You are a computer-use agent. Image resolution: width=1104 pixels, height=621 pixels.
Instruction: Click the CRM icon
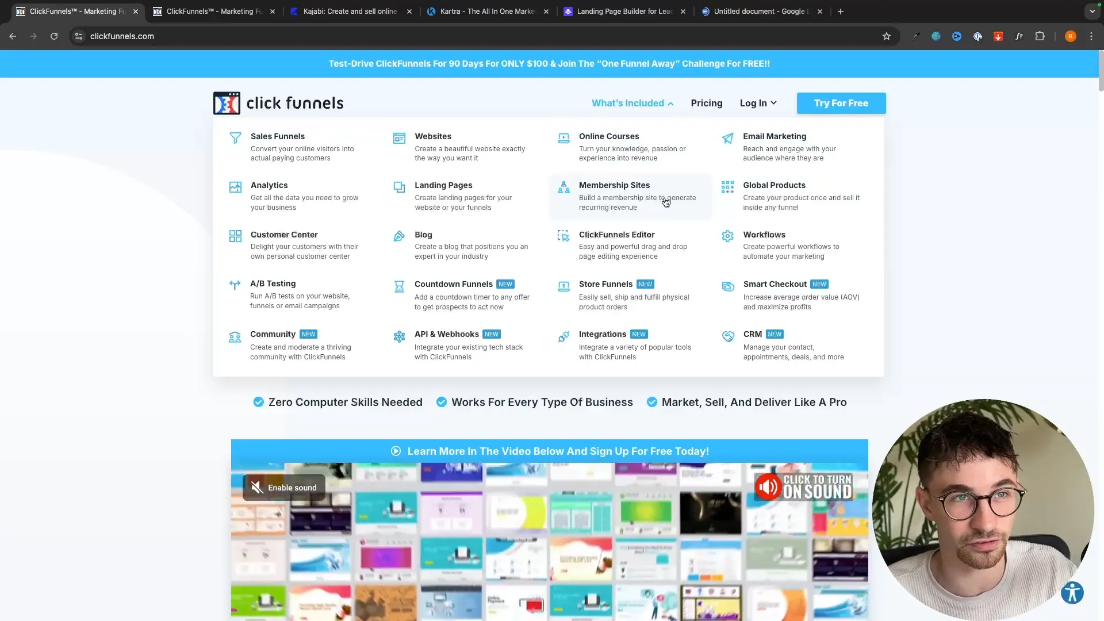coord(727,335)
